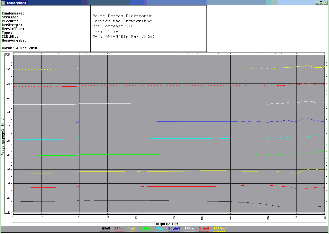Maximize the Frequenzgang window
The width and height of the screenshot is (329, 234).
(x=321, y=3)
